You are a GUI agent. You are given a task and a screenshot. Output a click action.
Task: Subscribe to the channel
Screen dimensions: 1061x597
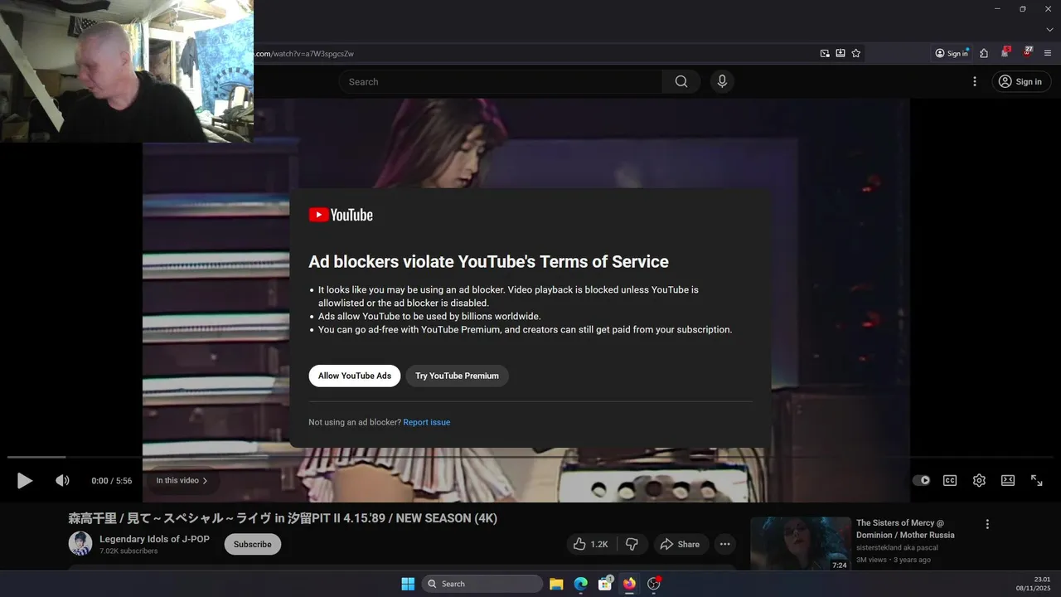(x=252, y=544)
